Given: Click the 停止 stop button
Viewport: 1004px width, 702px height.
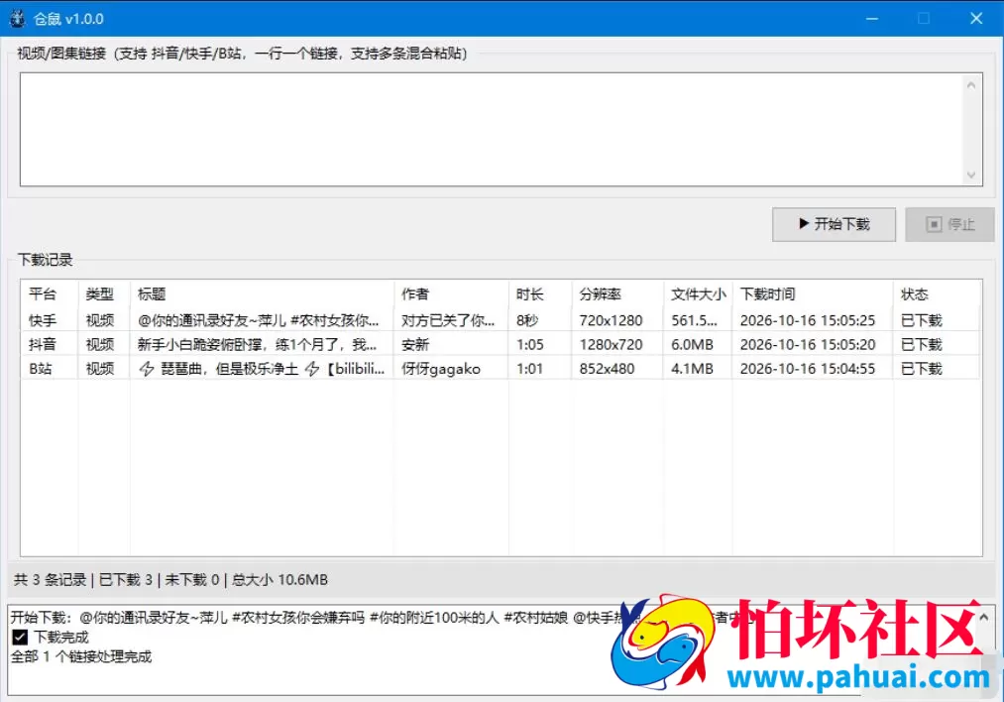Looking at the screenshot, I should tap(949, 224).
